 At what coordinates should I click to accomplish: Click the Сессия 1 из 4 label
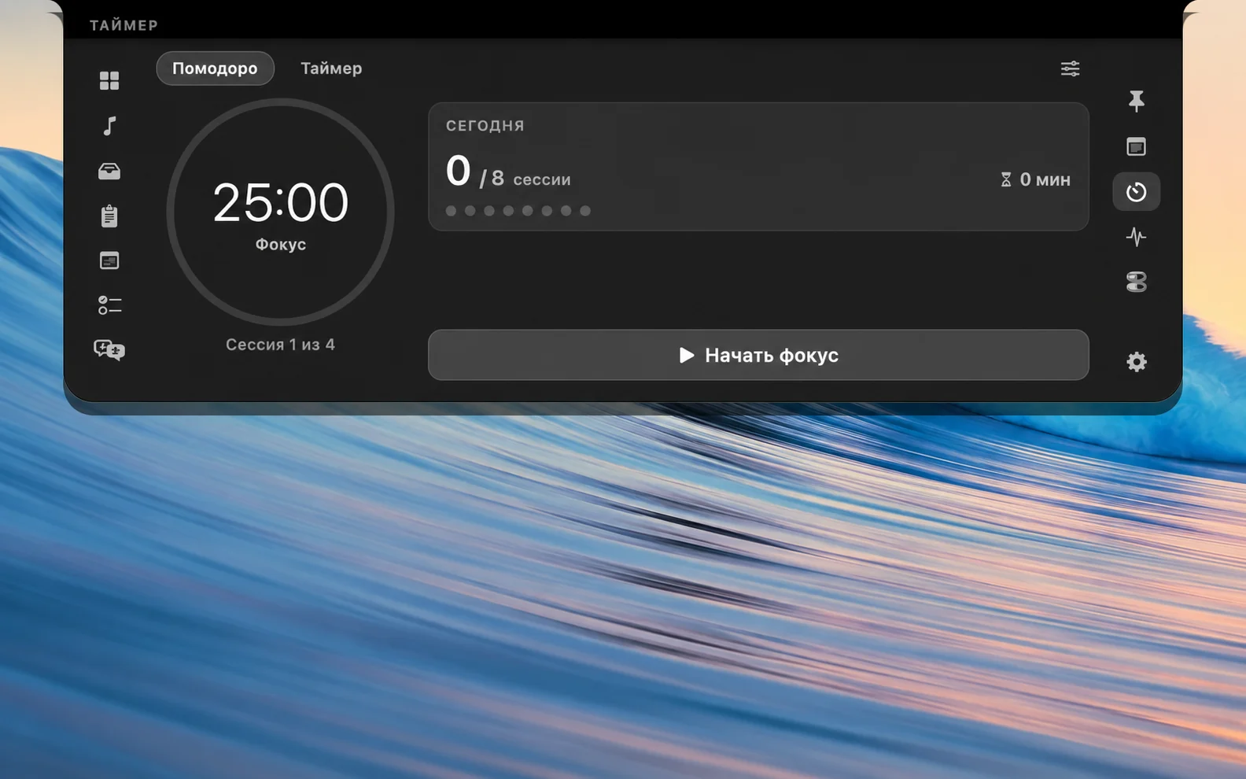coord(280,345)
